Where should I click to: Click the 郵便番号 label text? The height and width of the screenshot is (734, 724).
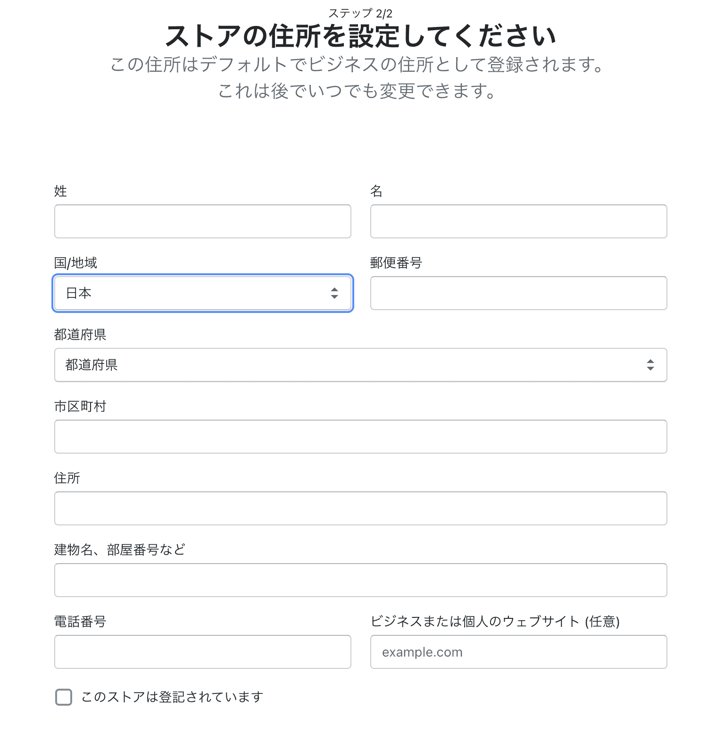[x=396, y=263]
